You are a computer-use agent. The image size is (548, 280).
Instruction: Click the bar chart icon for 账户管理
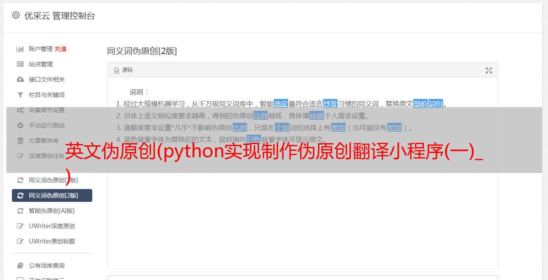click(20, 49)
